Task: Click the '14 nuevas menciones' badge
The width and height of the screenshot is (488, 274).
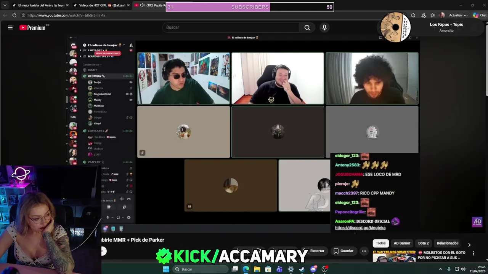Action: tap(108, 53)
